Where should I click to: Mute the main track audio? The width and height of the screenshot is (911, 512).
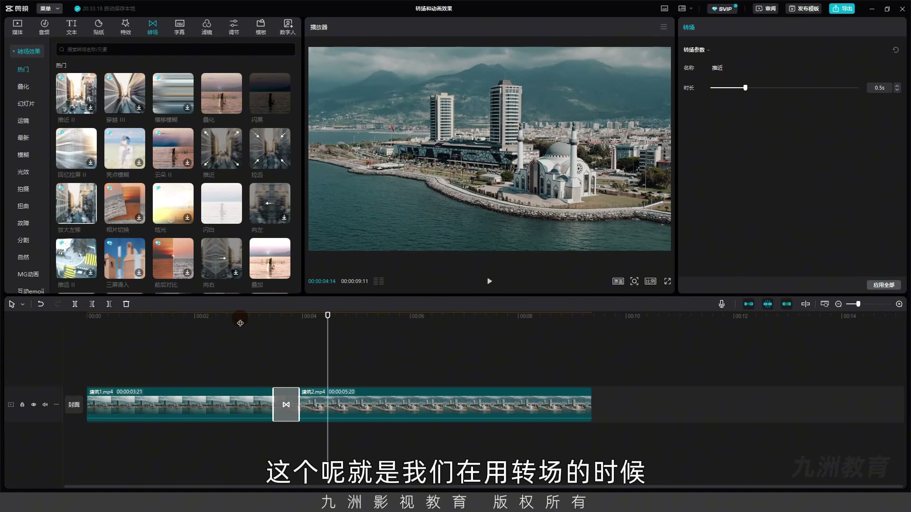(45, 404)
